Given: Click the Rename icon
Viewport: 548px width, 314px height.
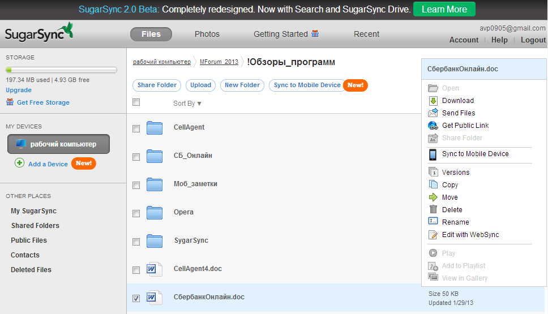Looking at the screenshot, I should click(x=433, y=221).
